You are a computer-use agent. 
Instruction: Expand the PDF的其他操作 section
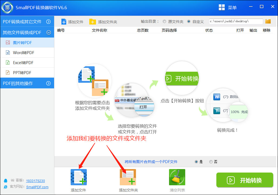pyautogui.click(x=27, y=83)
